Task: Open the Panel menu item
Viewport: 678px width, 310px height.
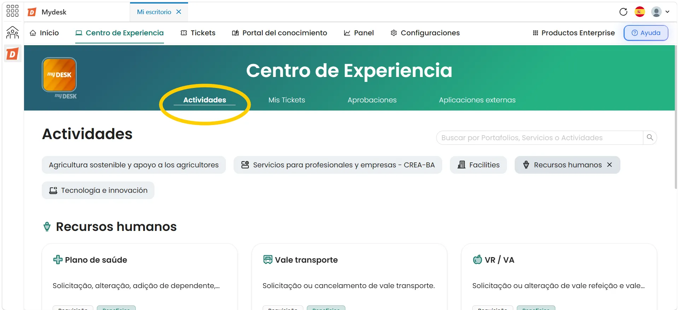Action: [359, 33]
